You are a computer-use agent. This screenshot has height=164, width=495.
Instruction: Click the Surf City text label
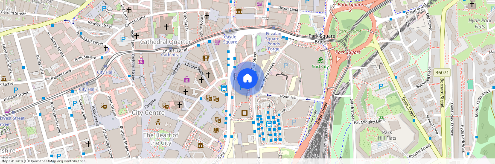[320, 67]
